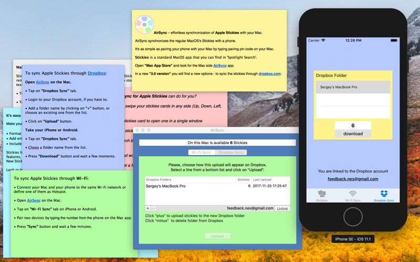
Task: Click the iPhone SE - iOS 11.1 simulator label
Action: click(353, 239)
